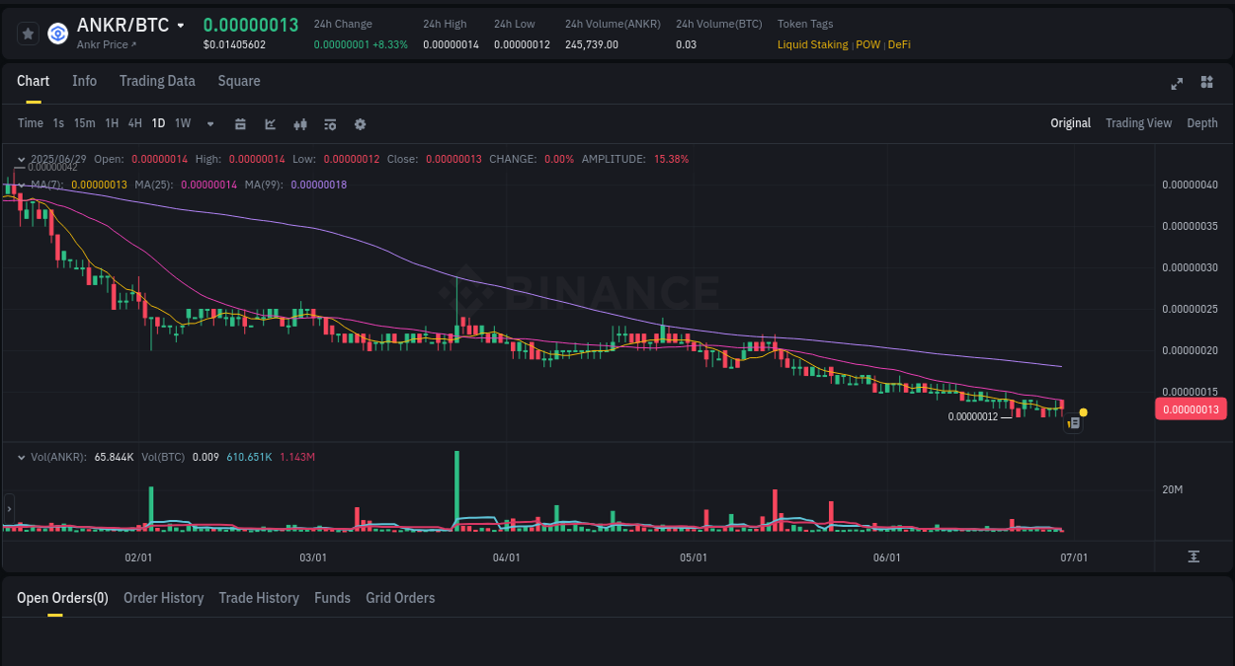The width and height of the screenshot is (1235, 666).
Task: Collapse the volume panel arrow
Action: click(21, 457)
